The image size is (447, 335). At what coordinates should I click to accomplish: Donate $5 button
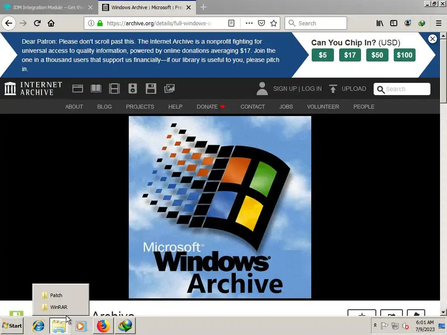pos(323,55)
